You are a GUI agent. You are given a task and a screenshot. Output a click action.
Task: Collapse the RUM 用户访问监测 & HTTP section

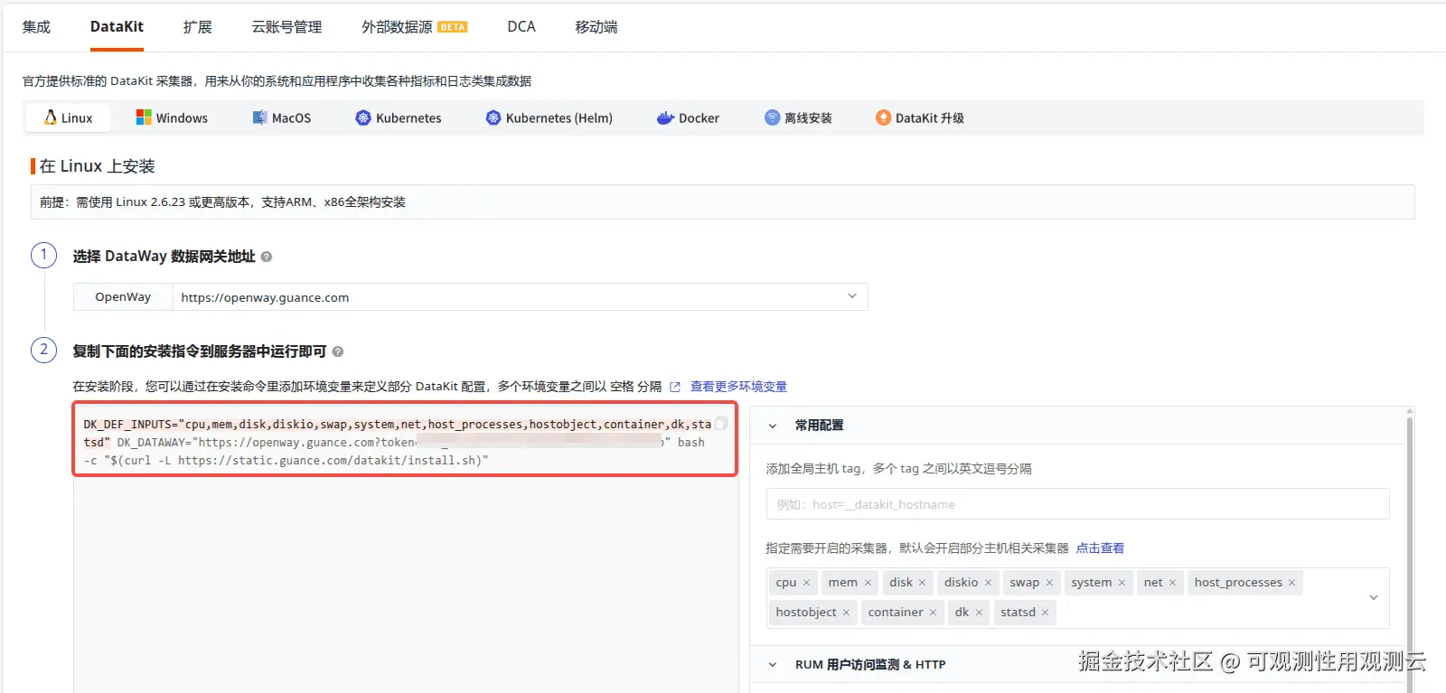click(773, 664)
